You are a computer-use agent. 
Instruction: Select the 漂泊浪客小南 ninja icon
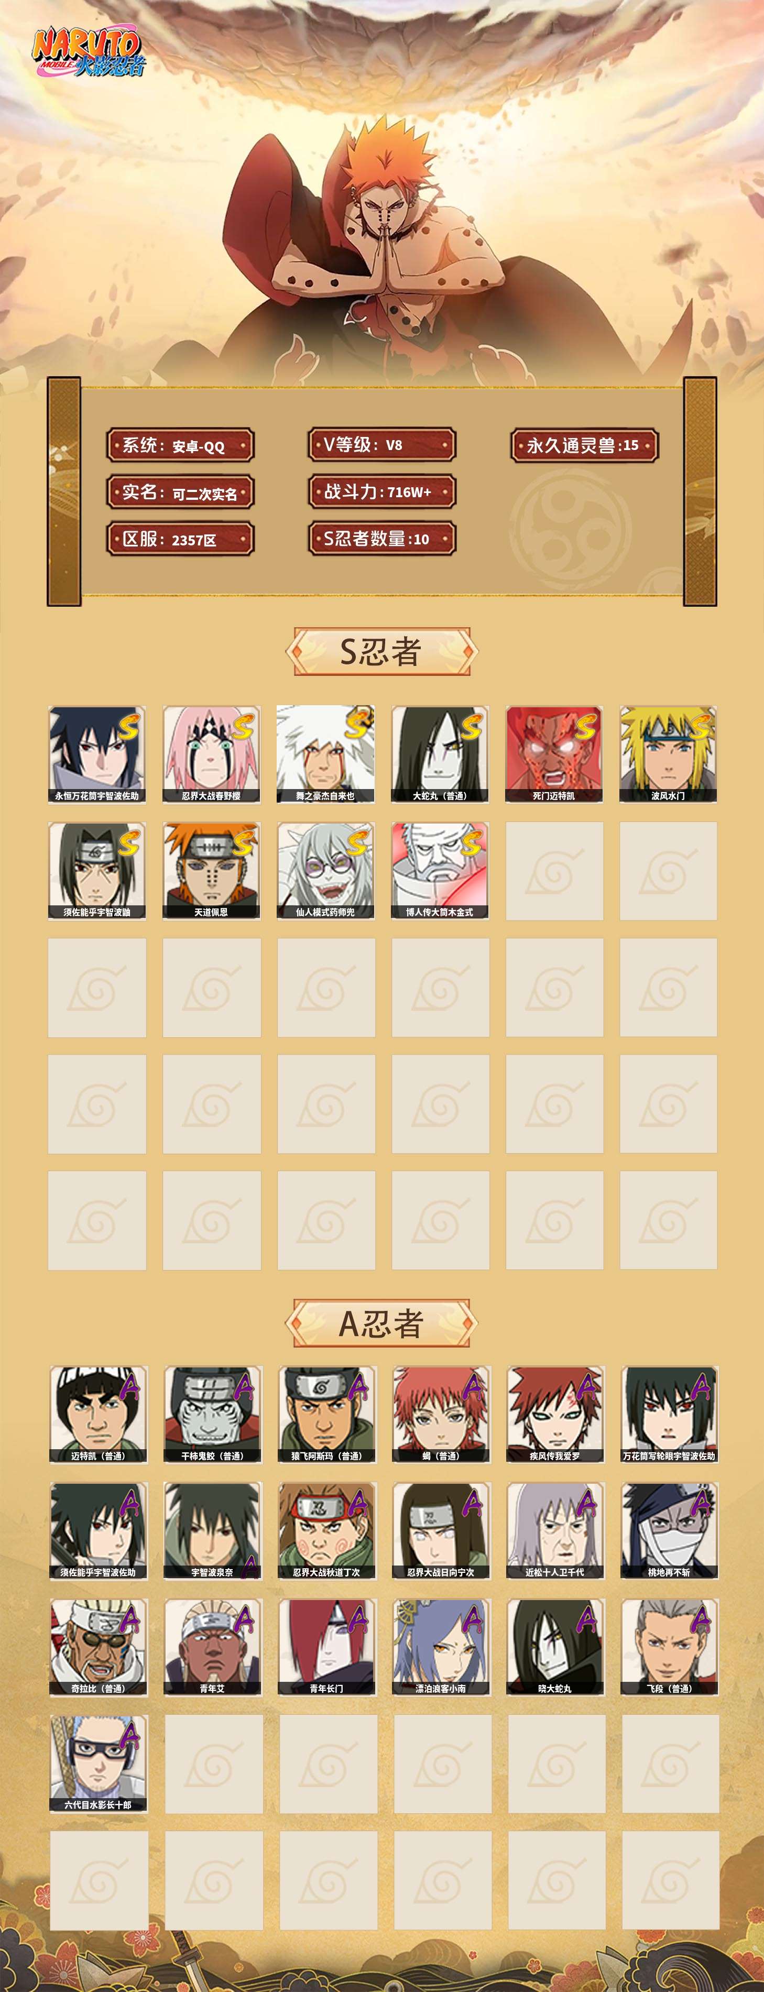441,1647
